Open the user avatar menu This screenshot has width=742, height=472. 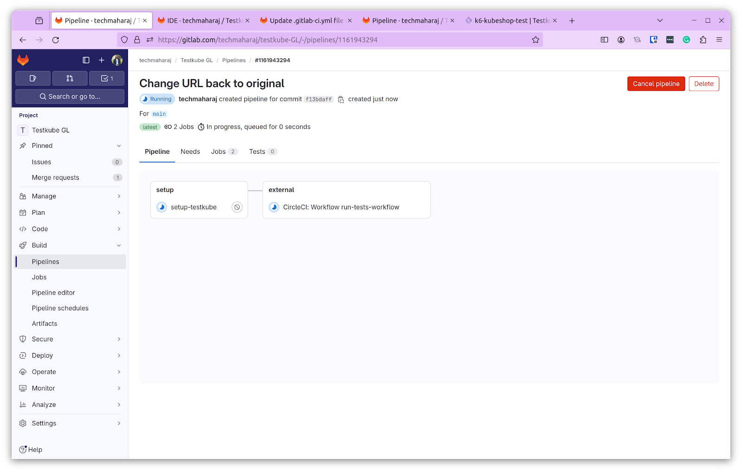(x=117, y=60)
